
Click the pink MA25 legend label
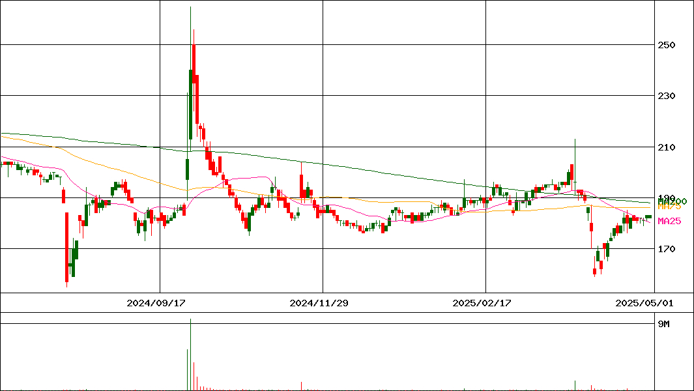coord(669,221)
